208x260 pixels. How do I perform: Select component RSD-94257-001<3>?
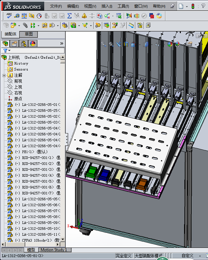(38, 170)
